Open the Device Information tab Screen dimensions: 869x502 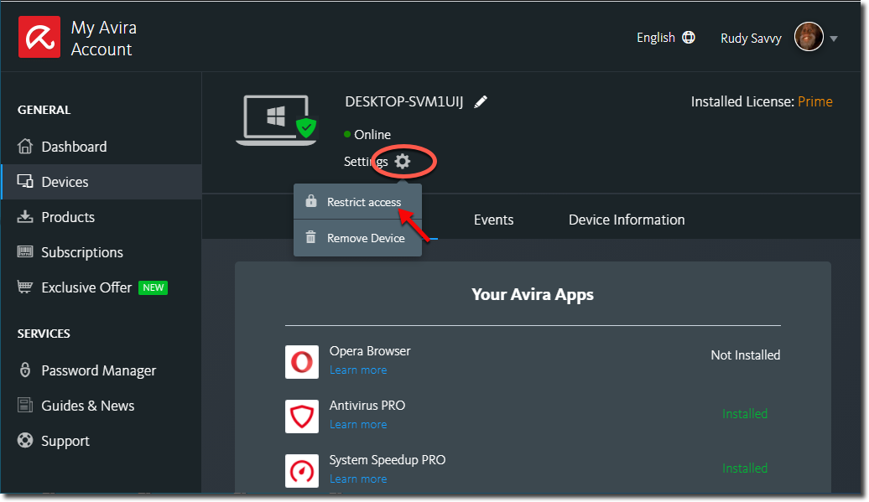(626, 219)
